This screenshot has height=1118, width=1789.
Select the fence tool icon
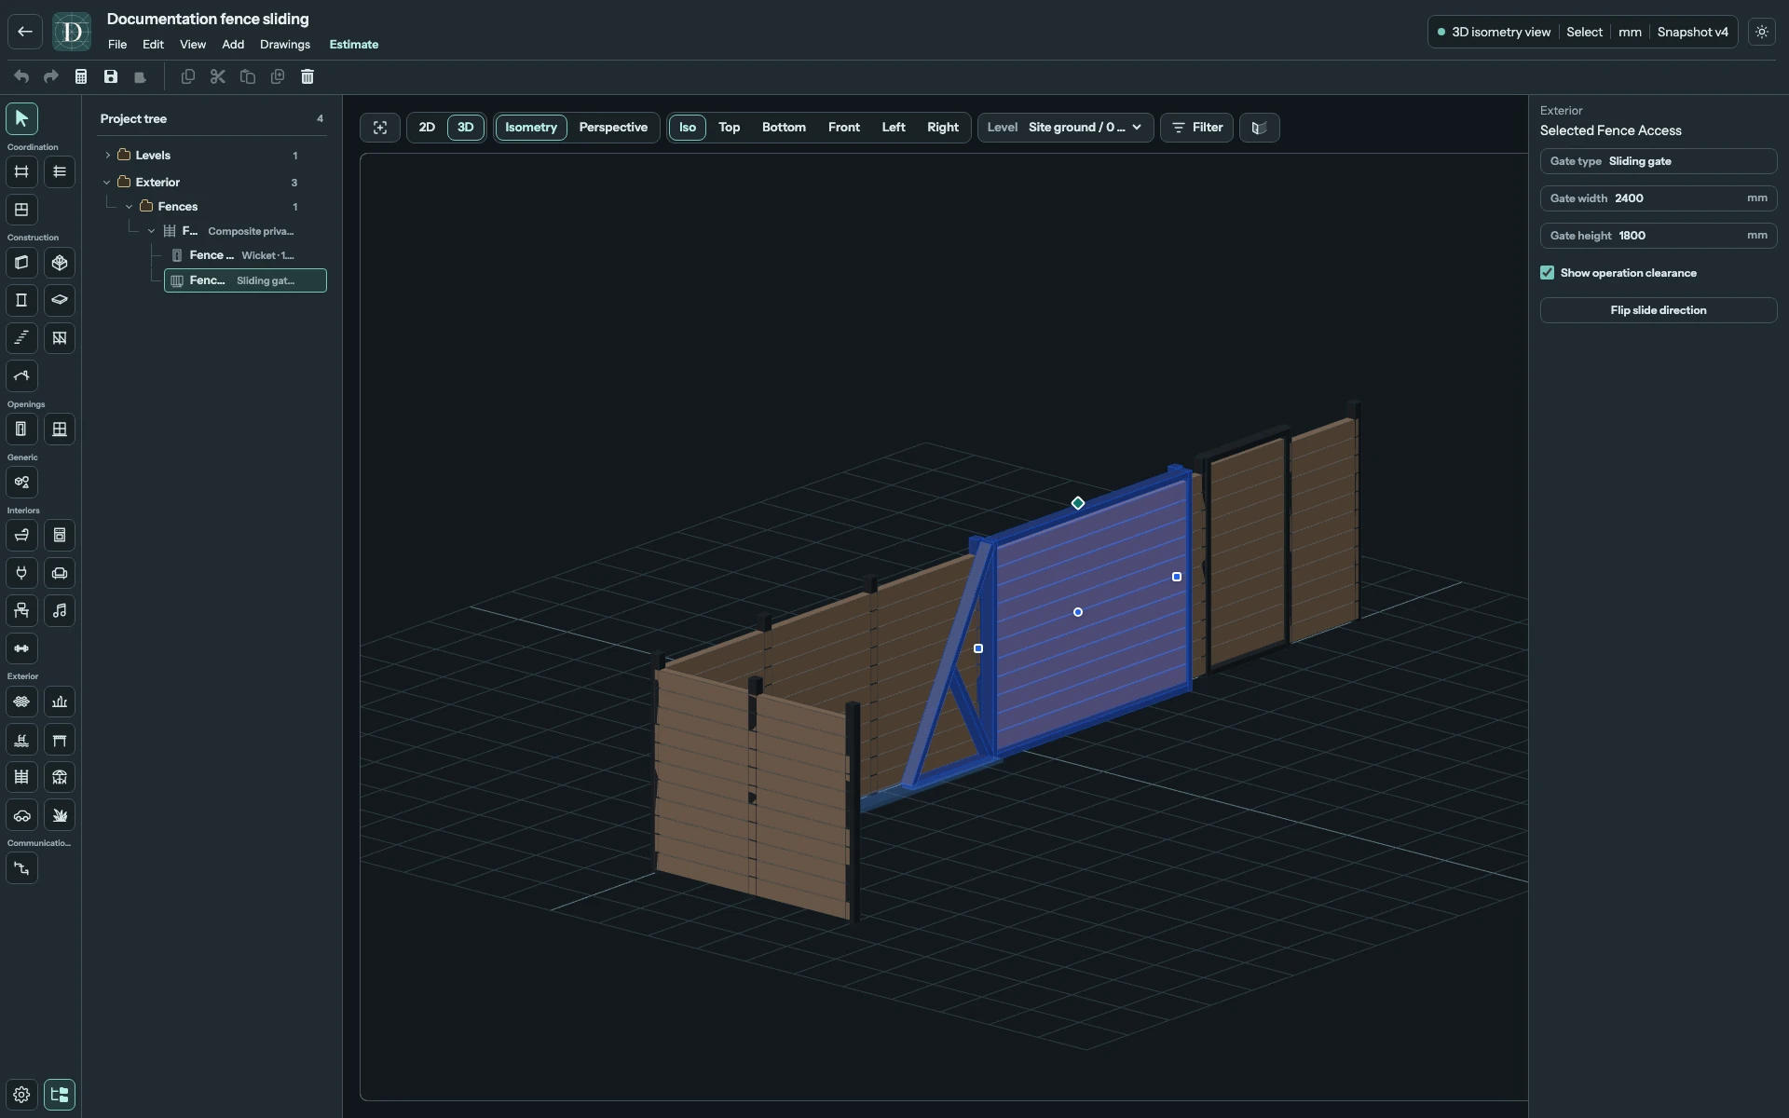pos(21,777)
